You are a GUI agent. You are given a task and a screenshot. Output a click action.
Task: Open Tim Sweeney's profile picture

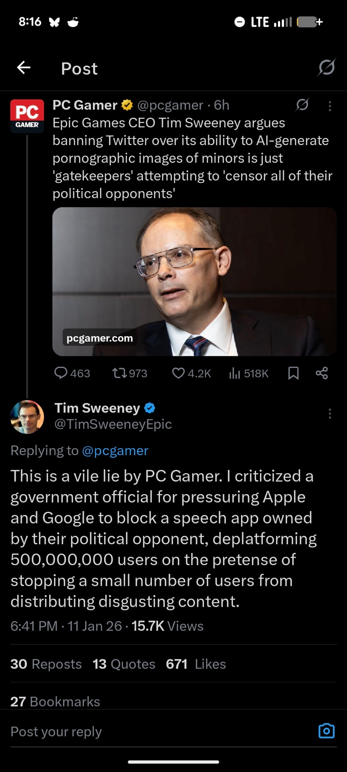point(27,417)
